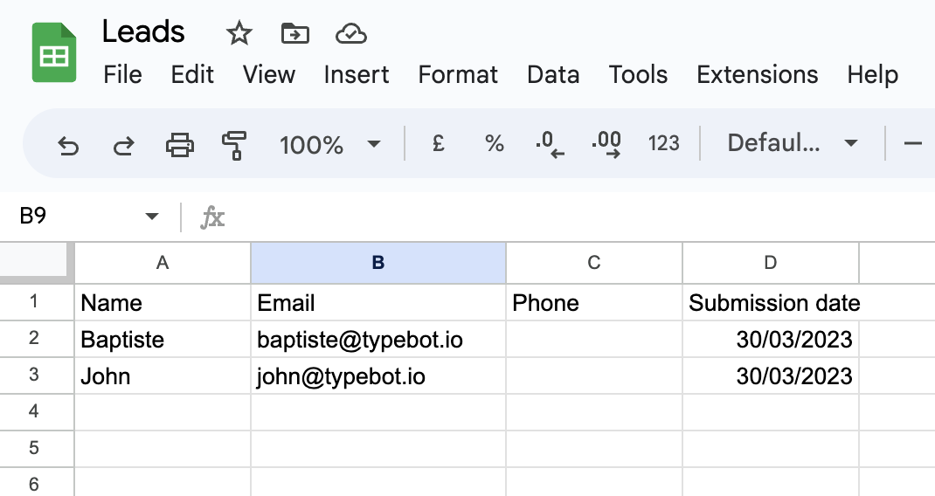Star the Leads spreadsheet
Screen dimensions: 935x496
239,34
